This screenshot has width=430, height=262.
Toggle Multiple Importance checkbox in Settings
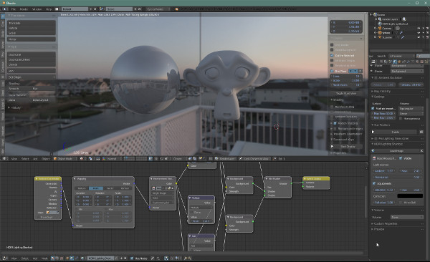pyautogui.click(x=373, y=109)
